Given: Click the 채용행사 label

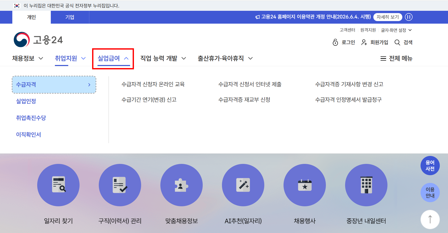Looking at the screenshot, I should 305,221.
